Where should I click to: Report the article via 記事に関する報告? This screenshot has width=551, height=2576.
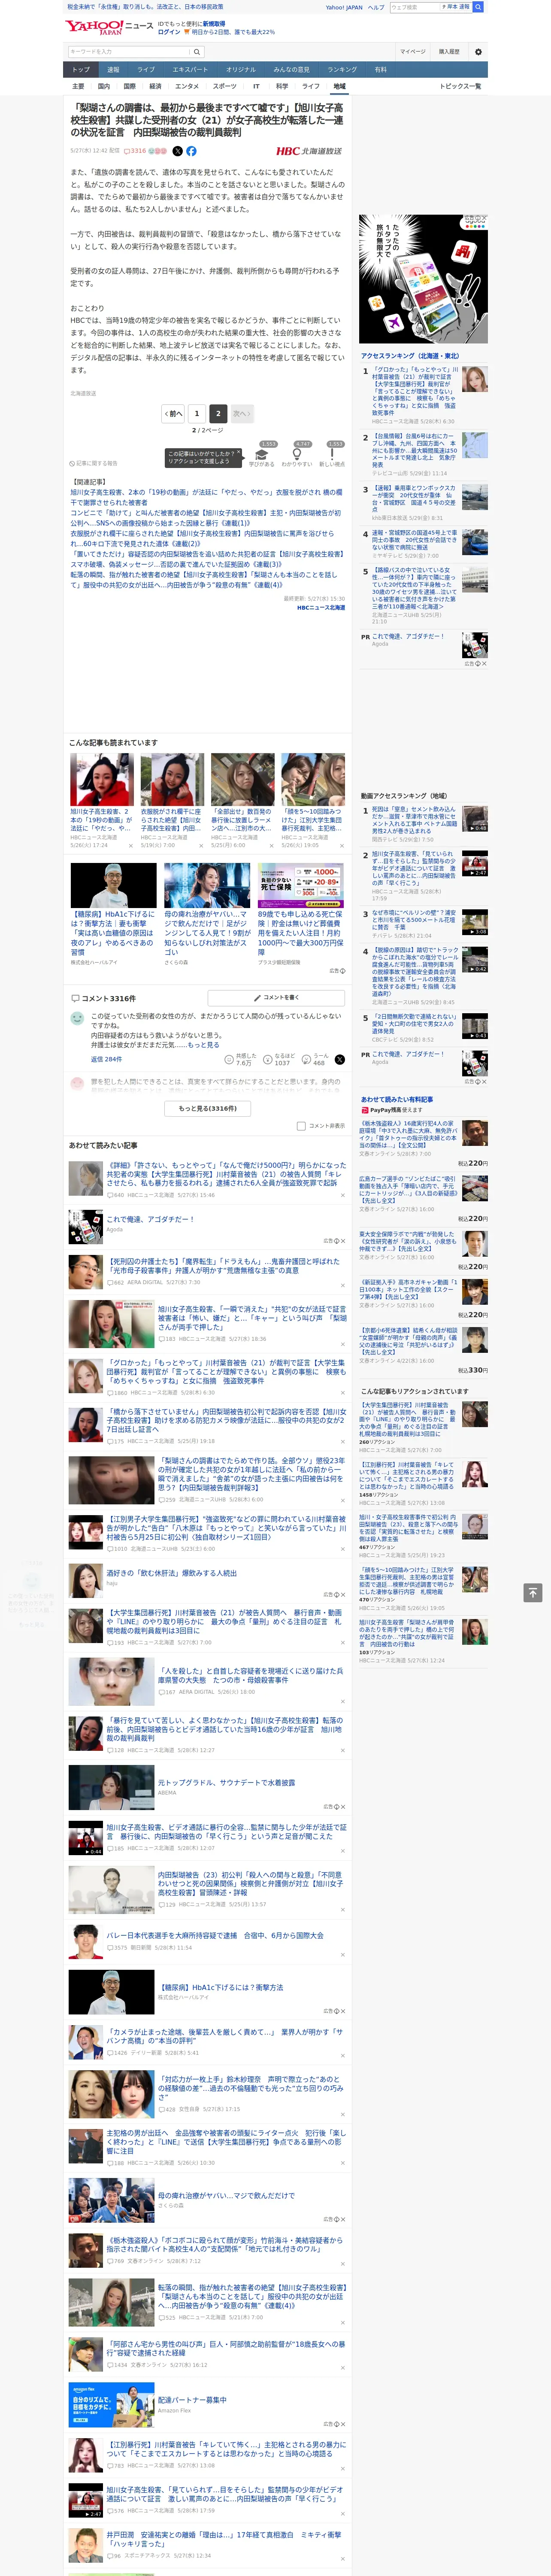94,463
